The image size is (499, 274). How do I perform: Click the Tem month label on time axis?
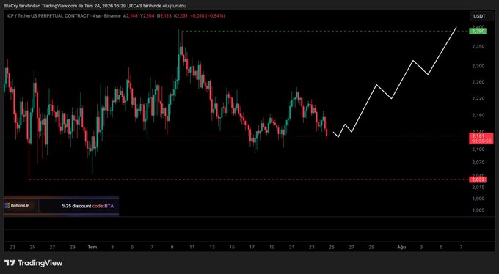(x=92, y=247)
